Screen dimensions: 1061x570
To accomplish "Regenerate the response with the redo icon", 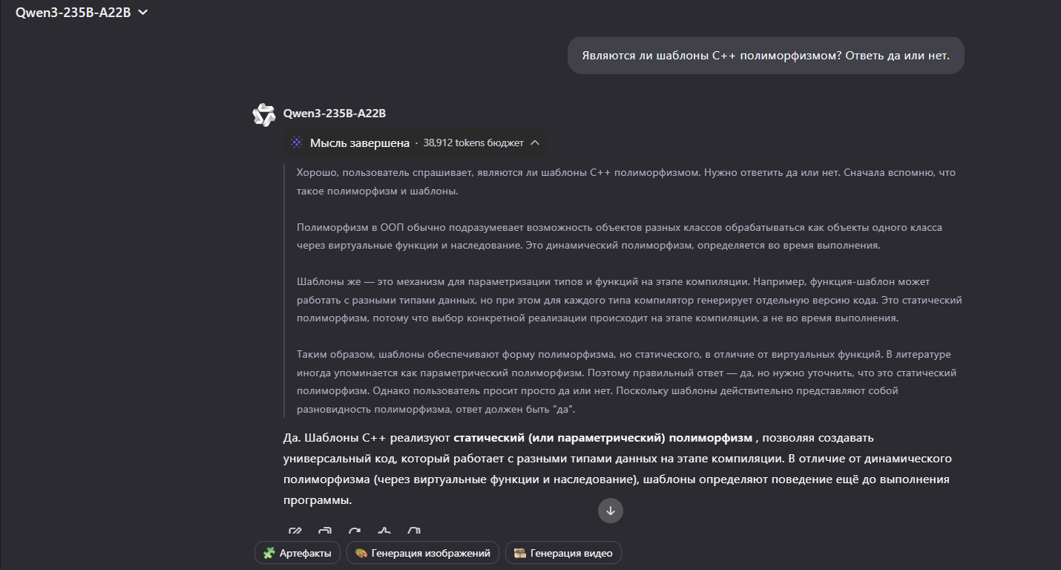I will point(355,532).
